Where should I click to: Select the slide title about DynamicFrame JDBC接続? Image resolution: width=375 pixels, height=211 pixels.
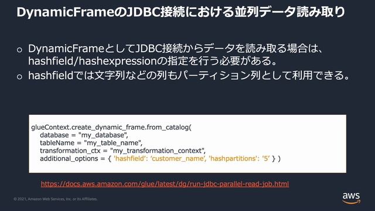click(180, 12)
